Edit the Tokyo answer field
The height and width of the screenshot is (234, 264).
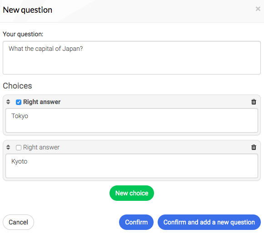coord(132,120)
